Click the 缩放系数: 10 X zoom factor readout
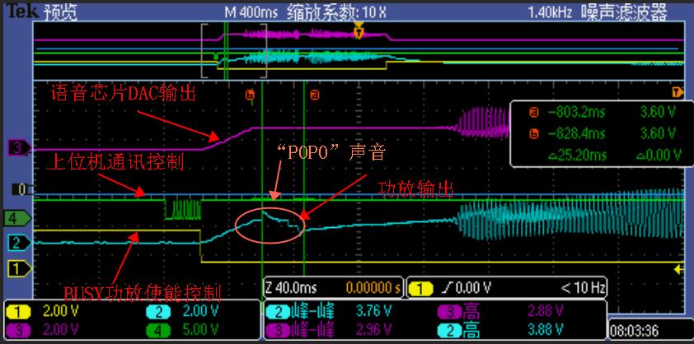 (x=336, y=12)
